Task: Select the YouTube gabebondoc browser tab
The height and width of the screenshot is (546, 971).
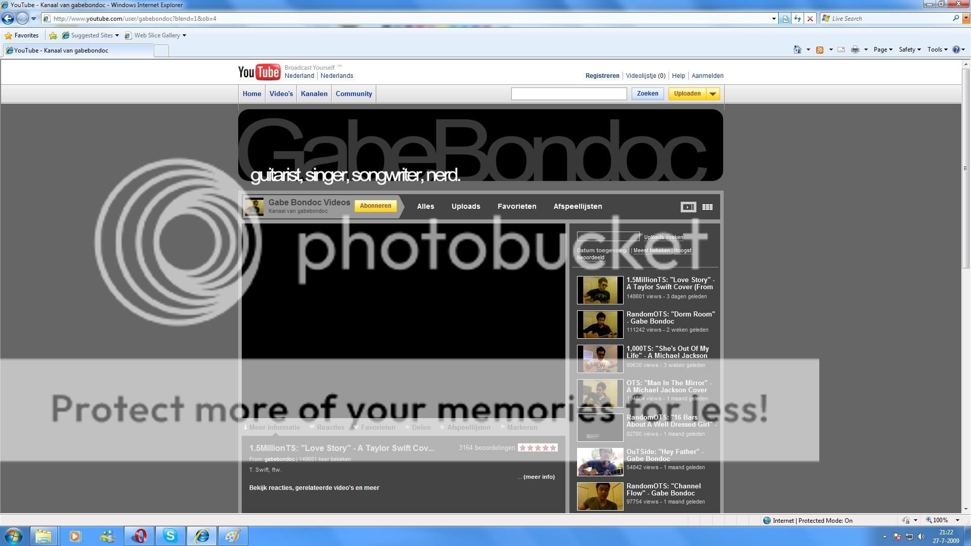Action: 78,51
